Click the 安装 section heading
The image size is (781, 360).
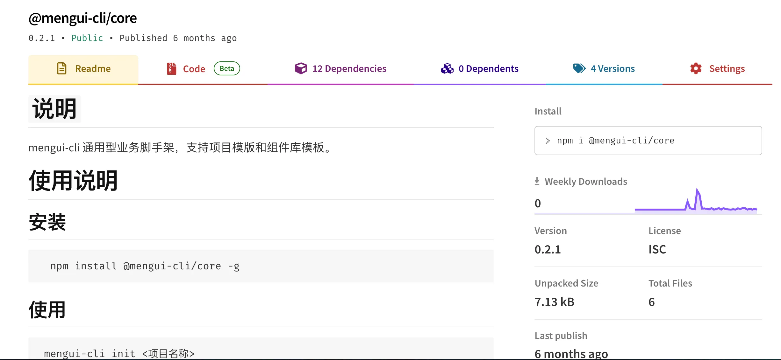pos(47,222)
